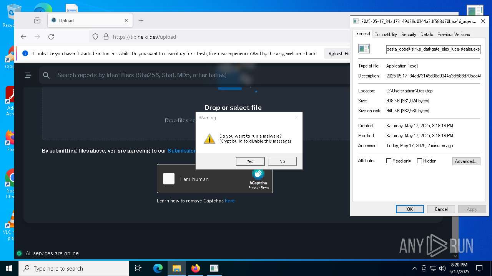Click the 'here' link about removing Captchas
Image resolution: width=492 pixels, height=276 pixels.
230,201
